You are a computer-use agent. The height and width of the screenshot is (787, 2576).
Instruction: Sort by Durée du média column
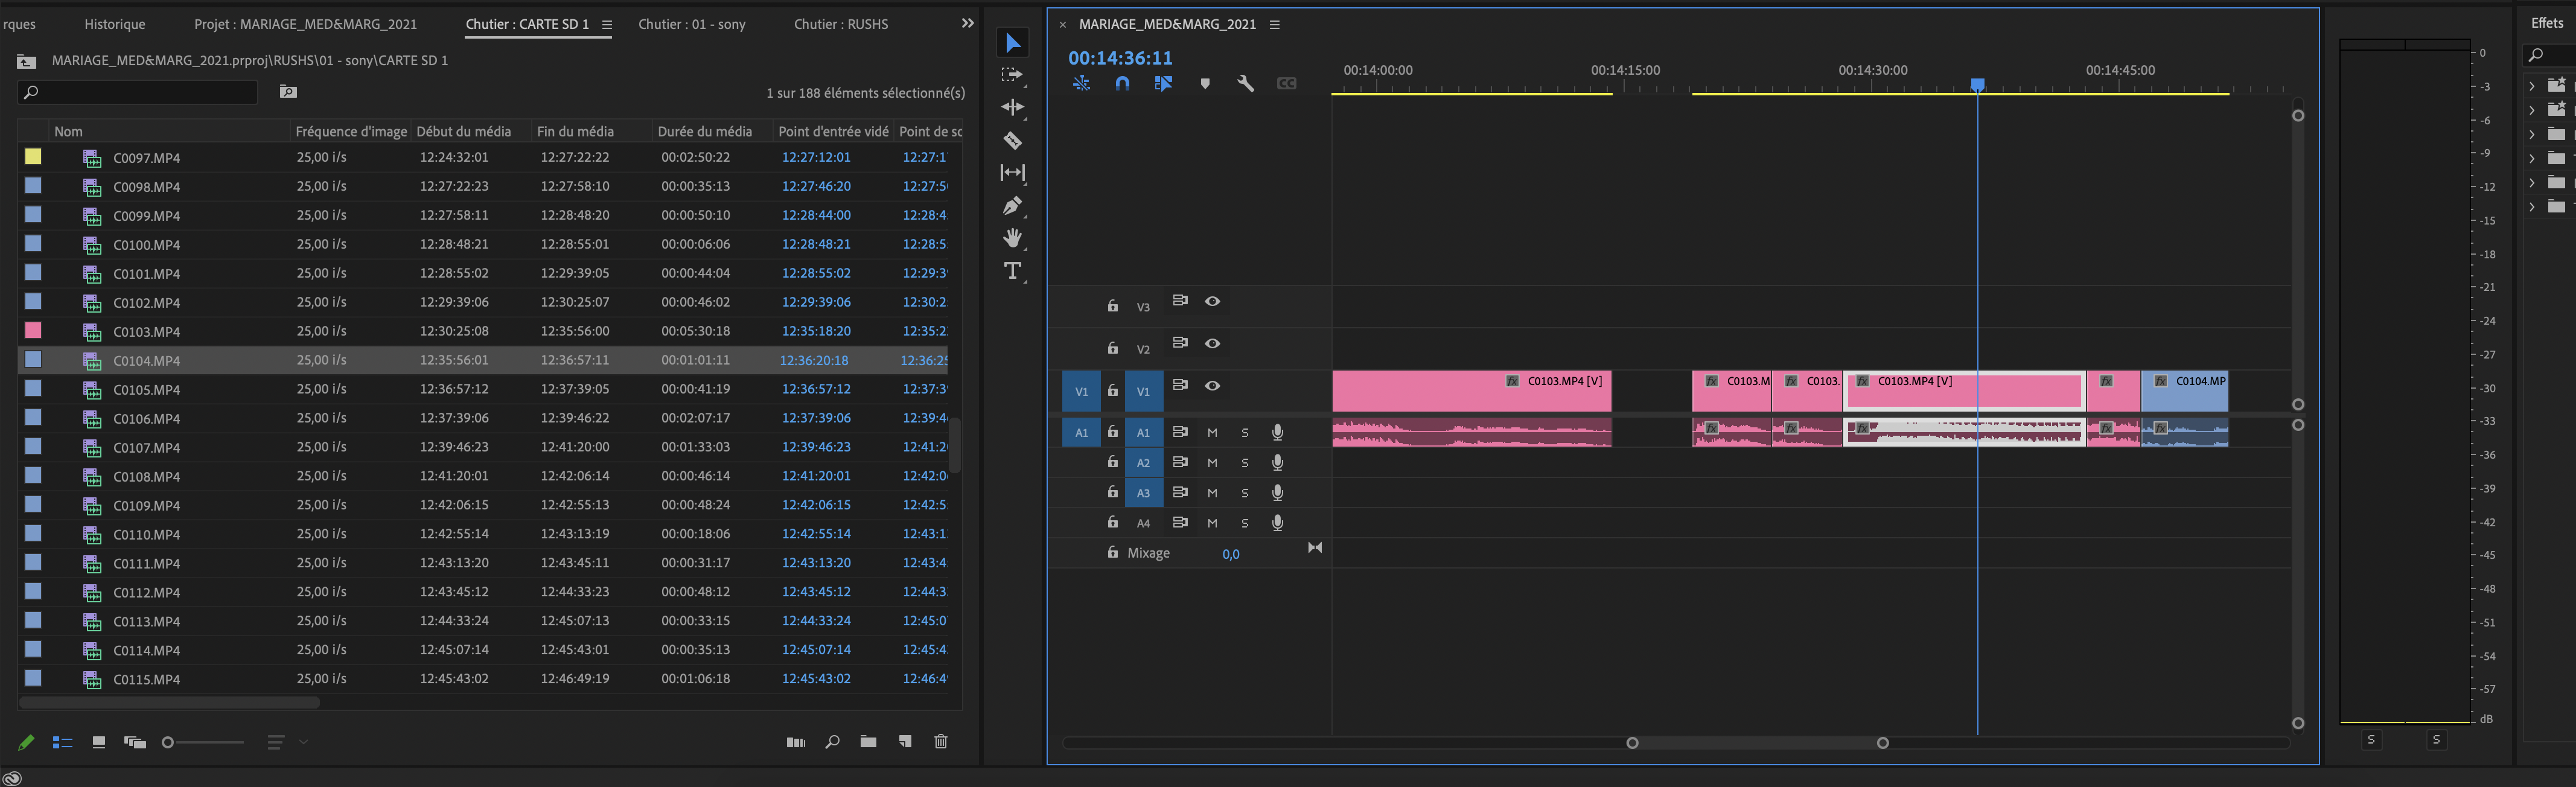coord(704,131)
